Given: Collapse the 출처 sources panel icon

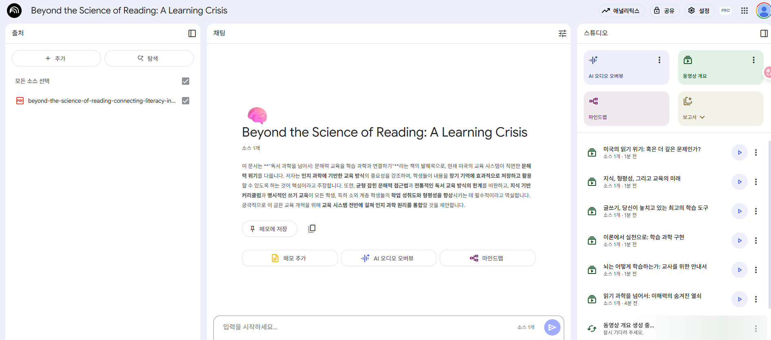Looking at the screenshot, I should coord(192,33).
